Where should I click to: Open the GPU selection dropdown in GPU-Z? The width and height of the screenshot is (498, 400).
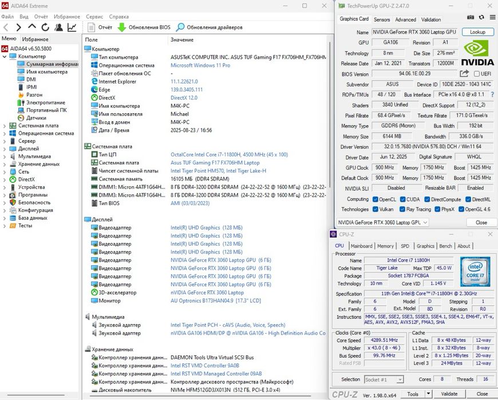(x=425, y=222)
